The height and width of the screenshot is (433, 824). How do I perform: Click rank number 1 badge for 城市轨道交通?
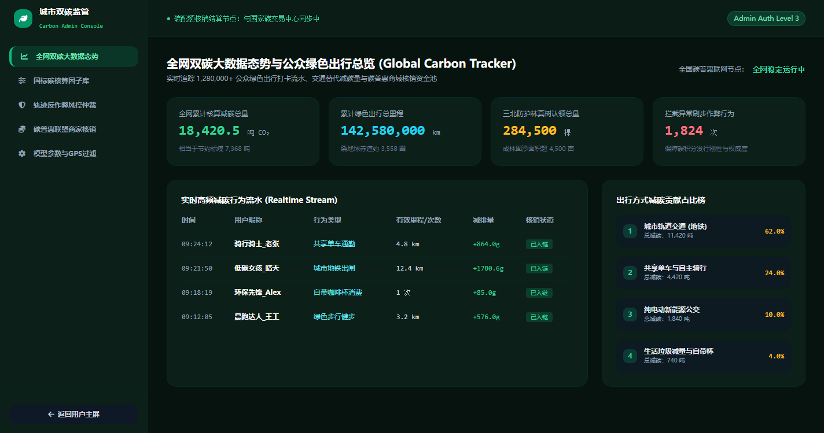(630, 231)
